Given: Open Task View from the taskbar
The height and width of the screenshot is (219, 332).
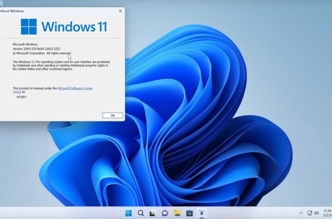Looking at the screenshot, I should (153, 213).
